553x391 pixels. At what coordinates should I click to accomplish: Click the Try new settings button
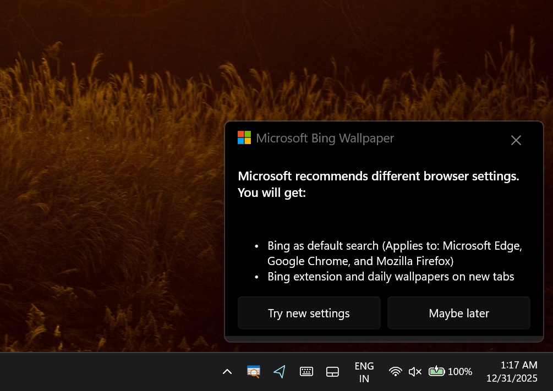309,313
